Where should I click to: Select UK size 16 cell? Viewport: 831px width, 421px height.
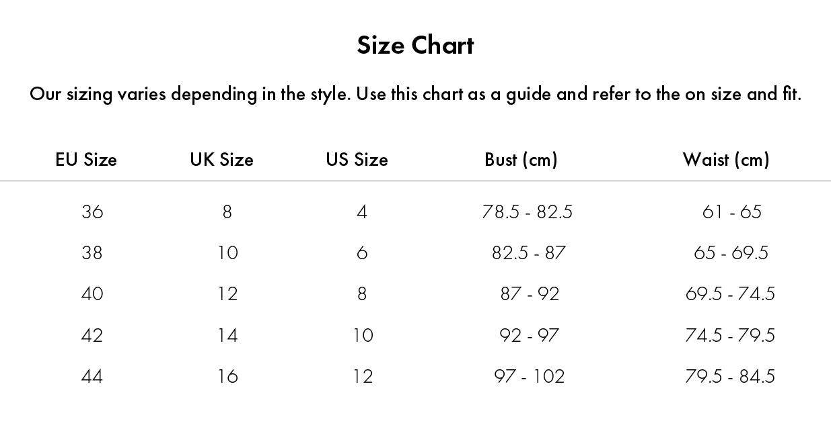coord(227,376)
